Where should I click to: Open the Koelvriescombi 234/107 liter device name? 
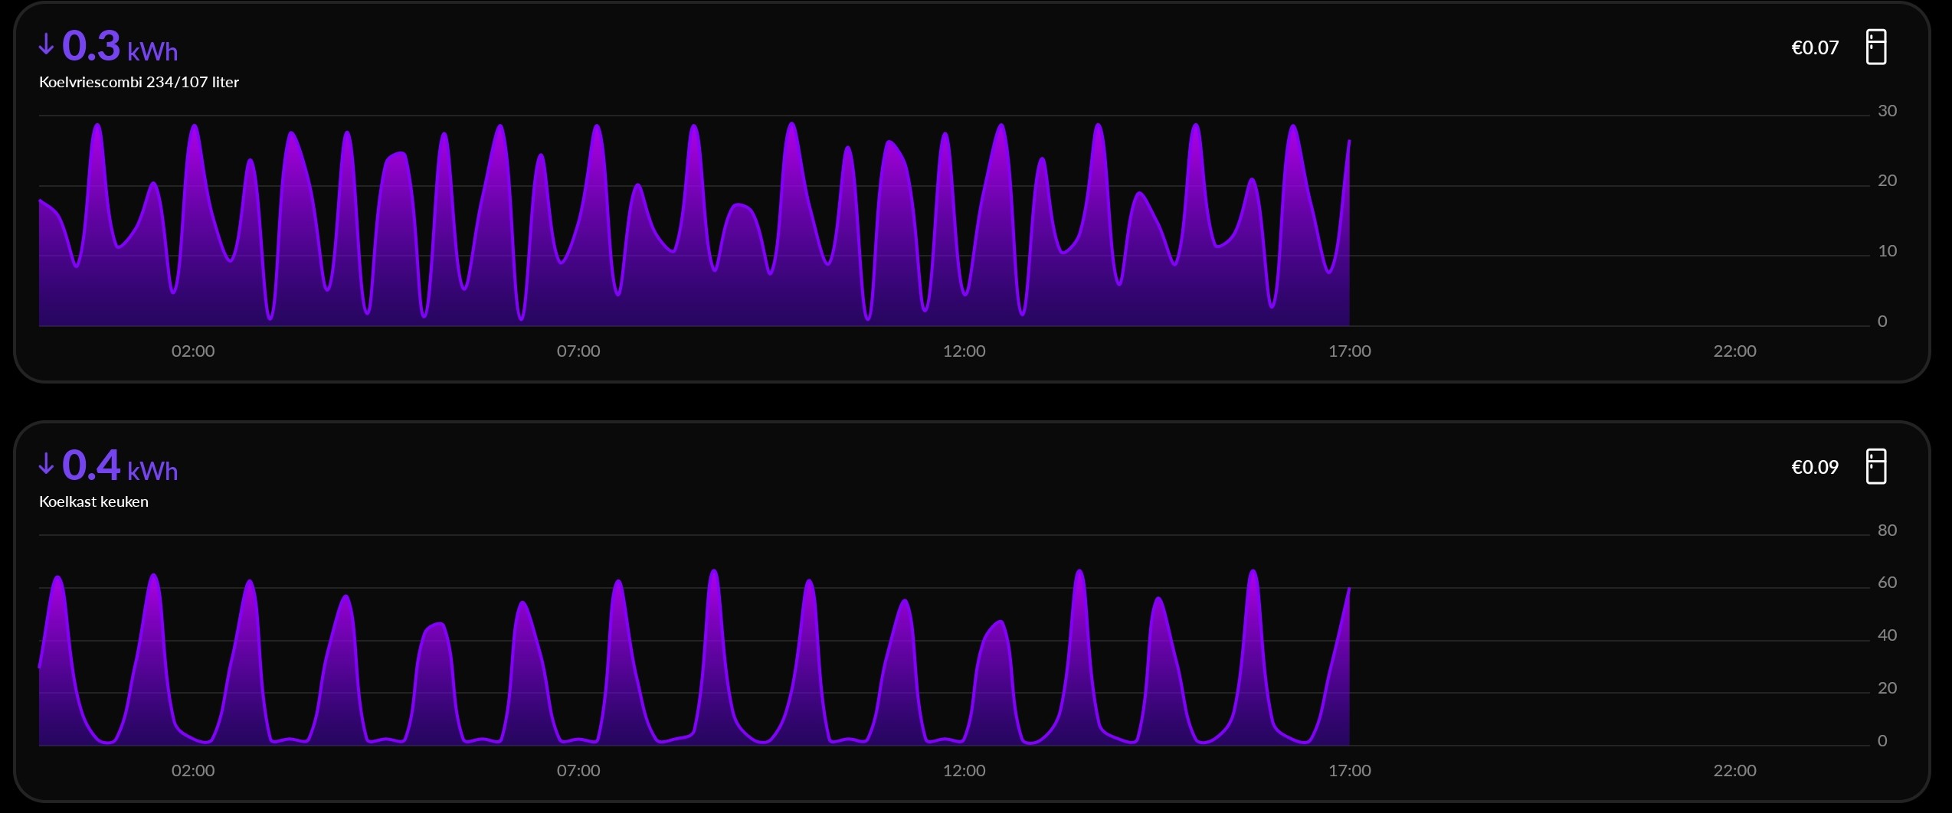139,82
